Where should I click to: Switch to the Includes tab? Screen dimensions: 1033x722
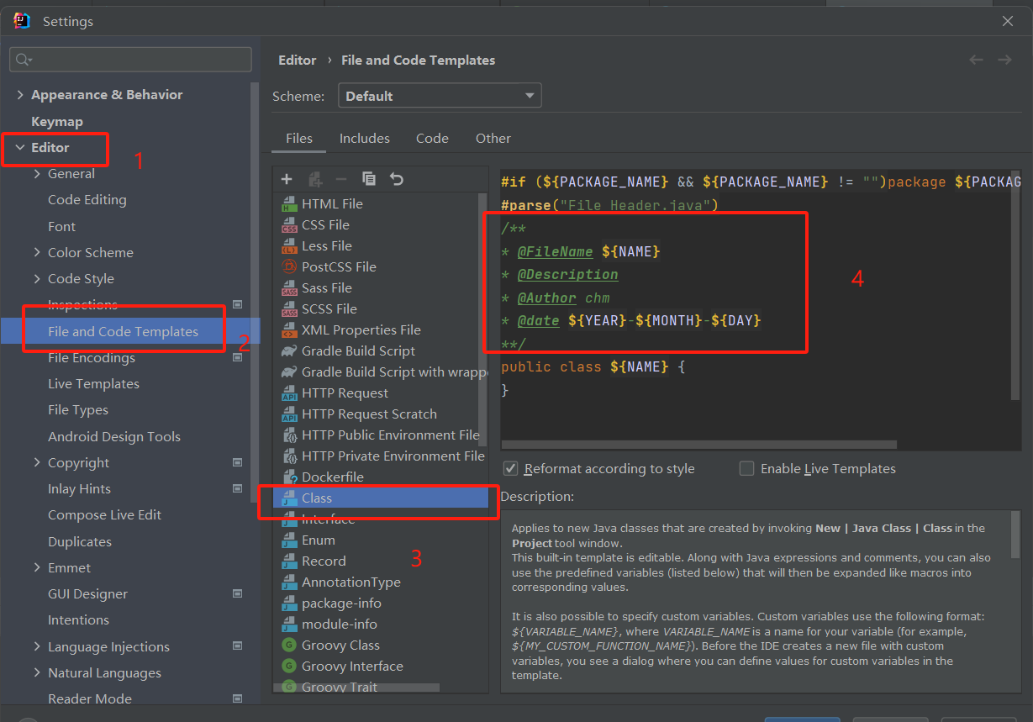365,138
